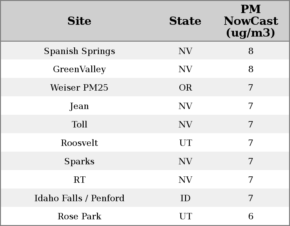The image size is (290, 226).
Task: Click the OR state cell for Weiser PM25
Action: pos(185,87)
